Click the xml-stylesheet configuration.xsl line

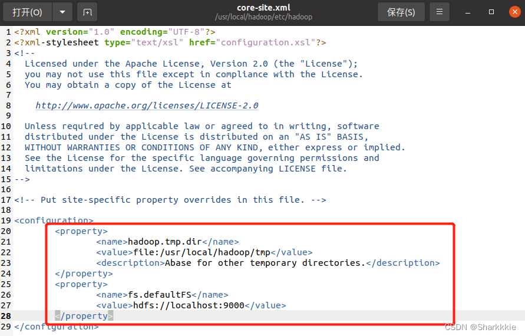click(x=170, y=42)
